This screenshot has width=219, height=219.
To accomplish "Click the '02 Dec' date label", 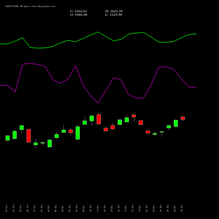I will click(56, 208).
